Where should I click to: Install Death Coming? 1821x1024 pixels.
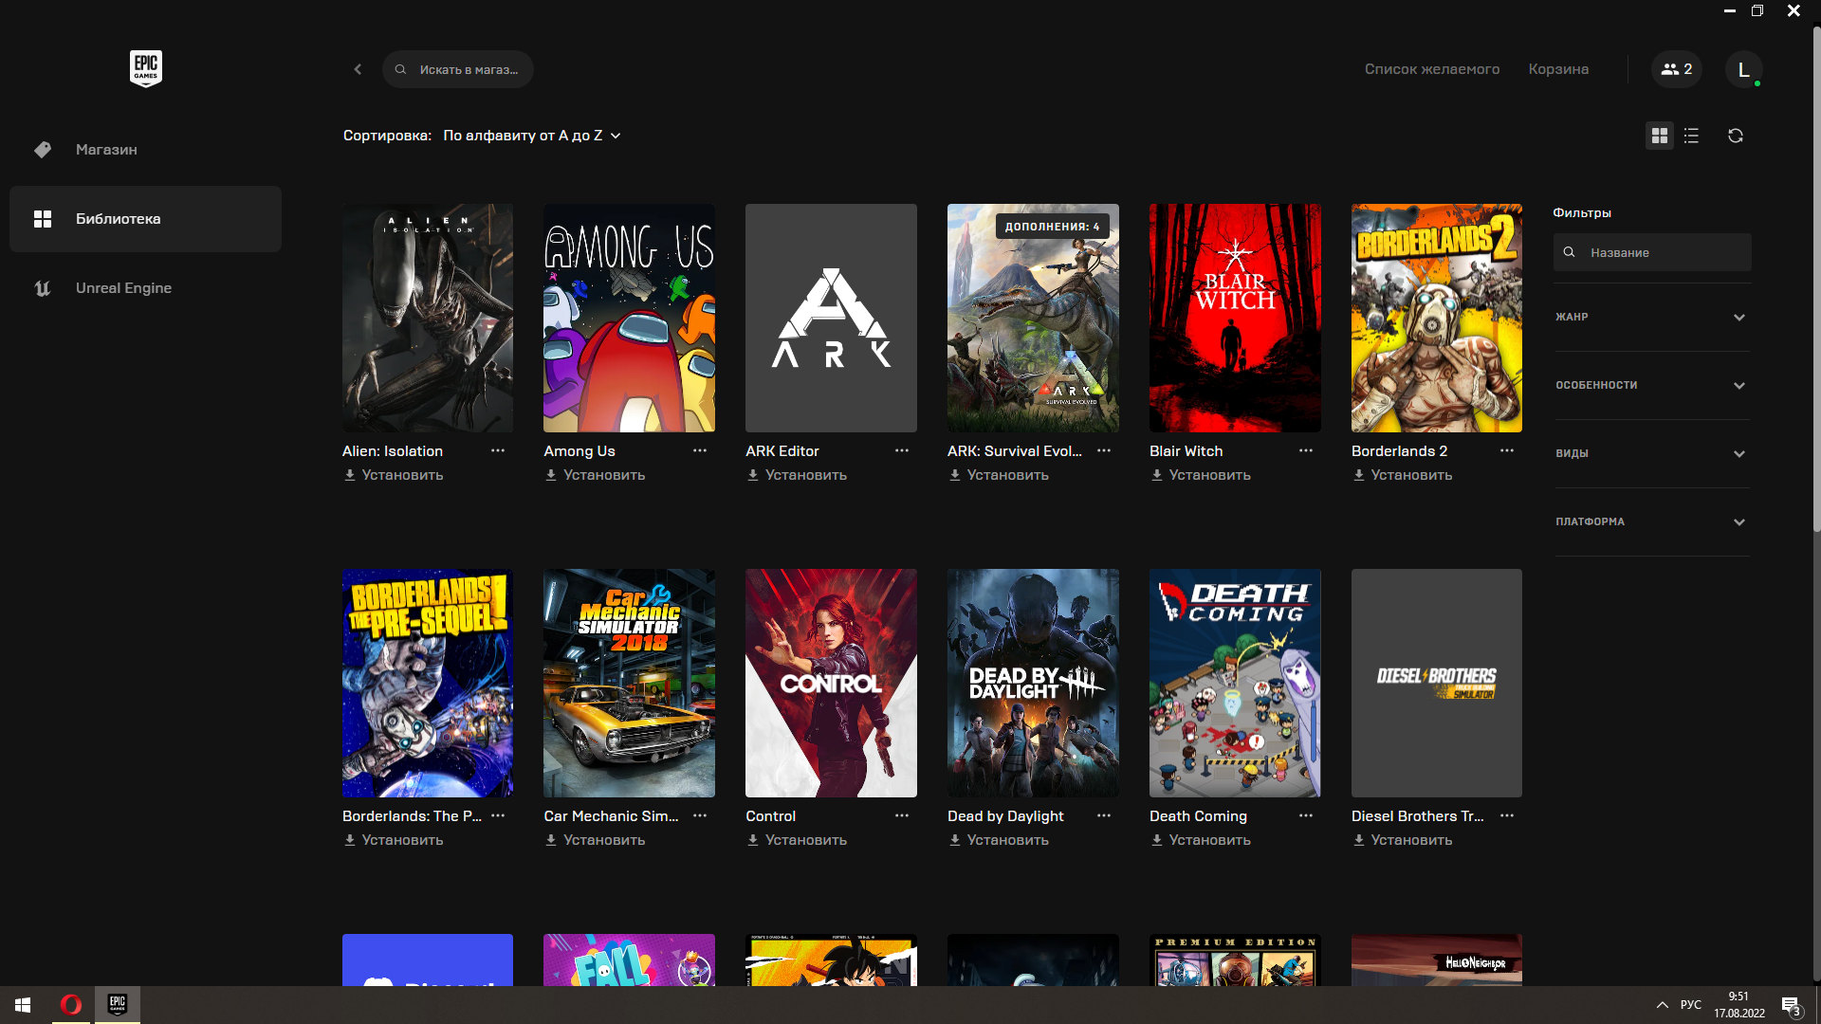(x=1201, y=840)
